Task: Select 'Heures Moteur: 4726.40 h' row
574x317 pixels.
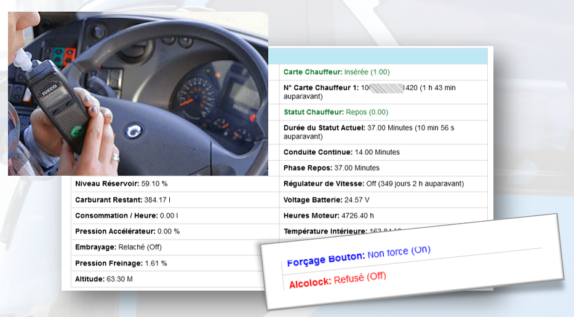Action: point(383,216)
